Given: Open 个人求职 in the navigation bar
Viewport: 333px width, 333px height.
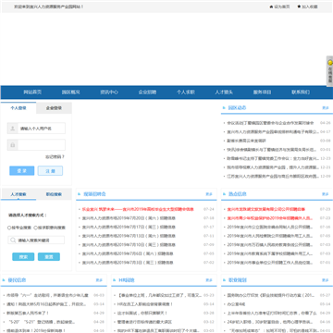Looking at the screenshot, I should point(186,92).
